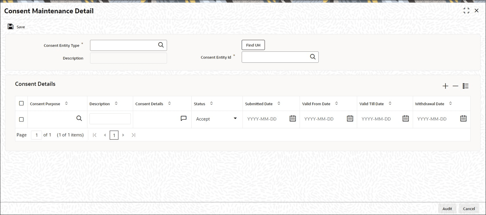486x215 pixels.
Task: Go to the previous page of results
Action: coord(105,135)
